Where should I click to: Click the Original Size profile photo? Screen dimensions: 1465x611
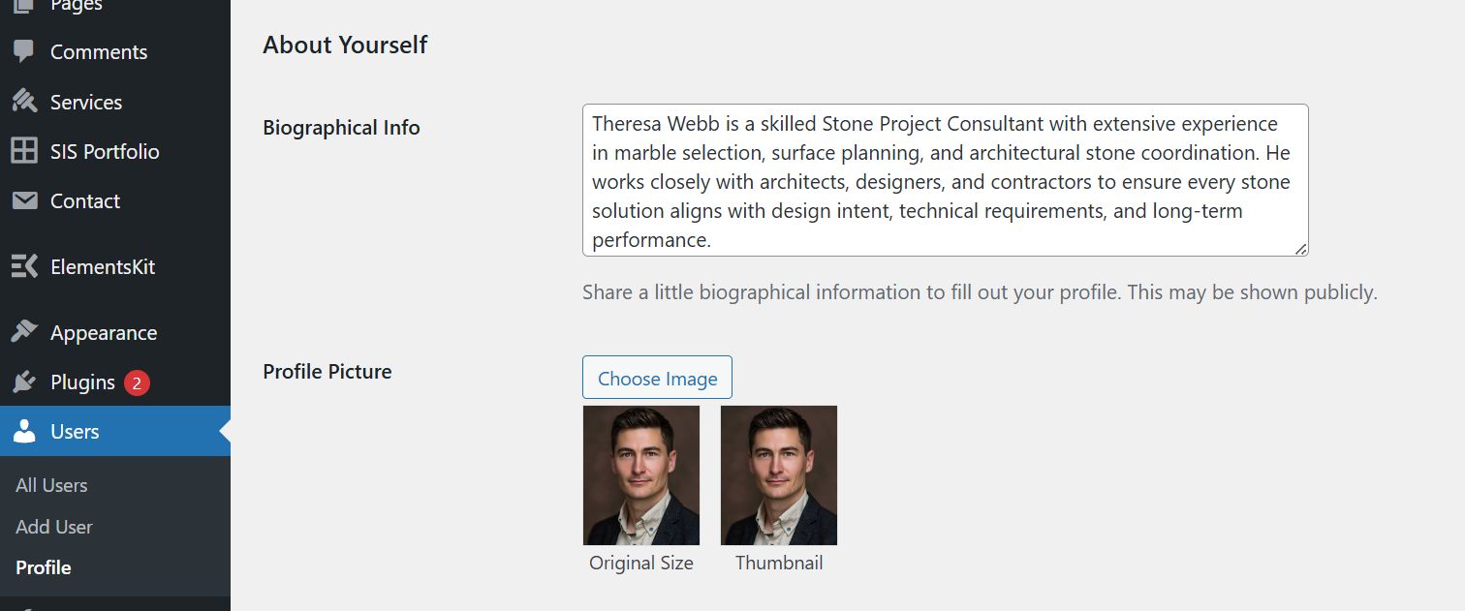point(641,475)
